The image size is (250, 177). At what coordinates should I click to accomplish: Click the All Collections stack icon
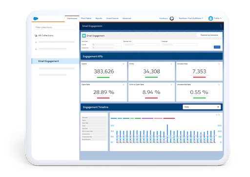coord(36,35)
